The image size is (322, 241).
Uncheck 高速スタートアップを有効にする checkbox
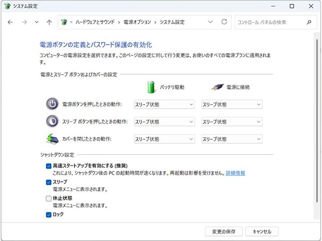point(49,166)
